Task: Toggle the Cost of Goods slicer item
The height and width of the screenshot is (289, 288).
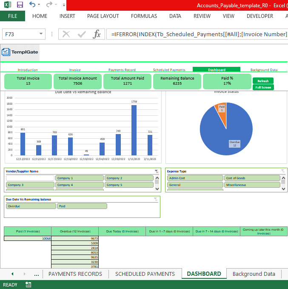Action: pos(252,178)
